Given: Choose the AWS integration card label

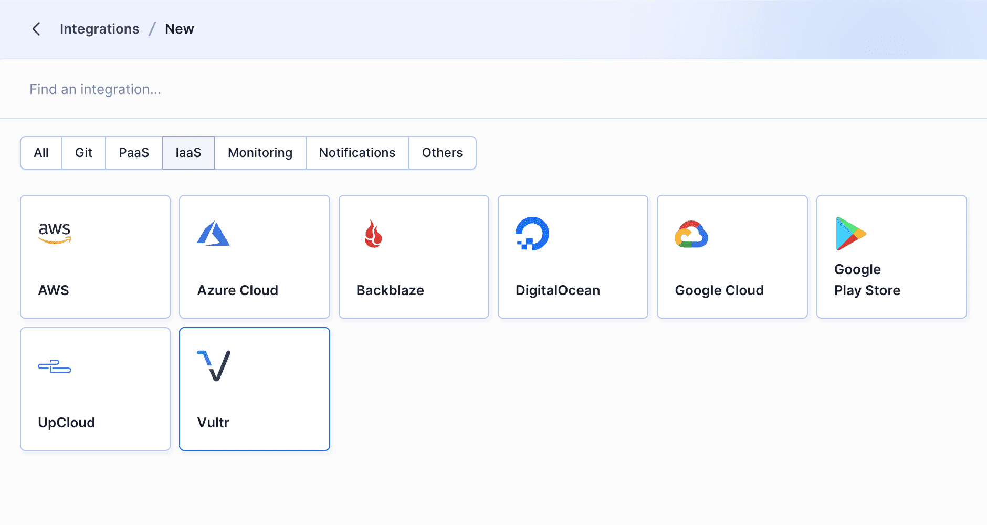Looking at the screenshot, I should click(54, 290).
